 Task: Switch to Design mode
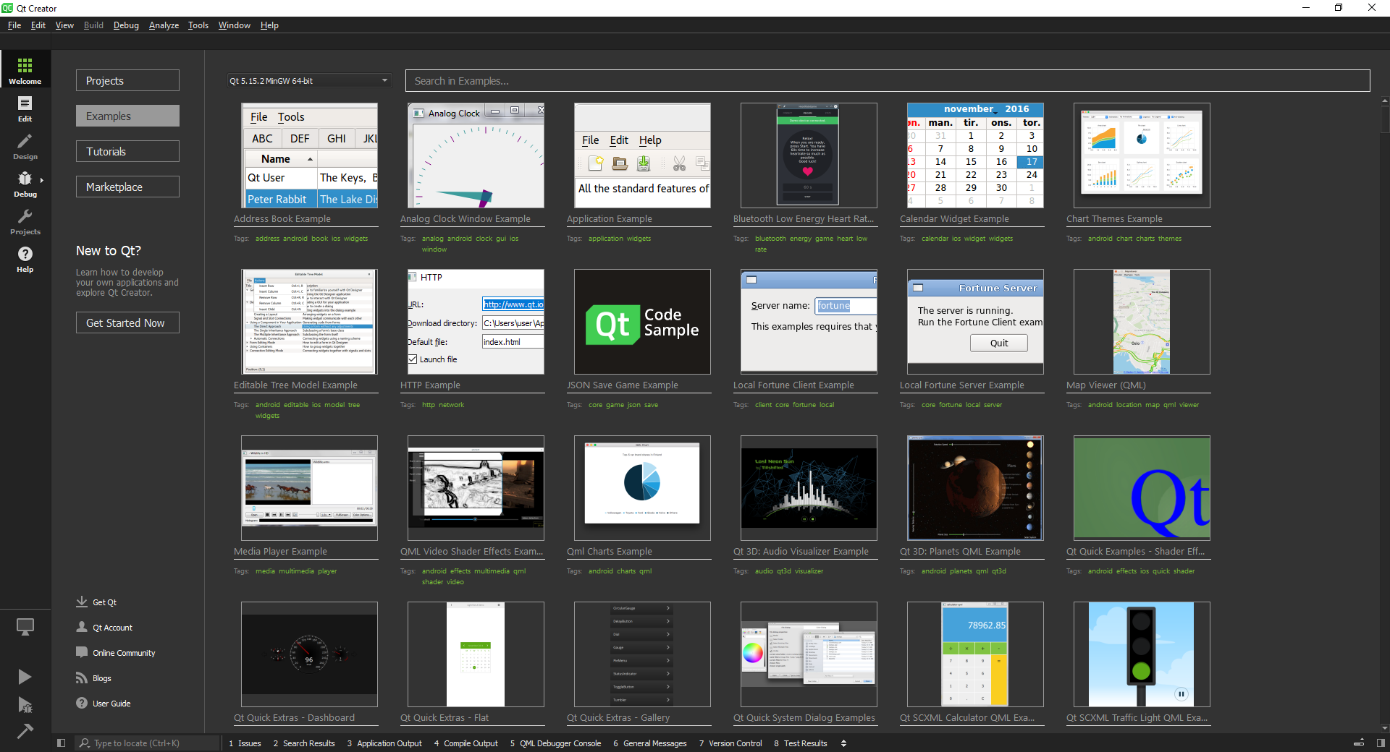pyautogui.click(x=25, y=145)
